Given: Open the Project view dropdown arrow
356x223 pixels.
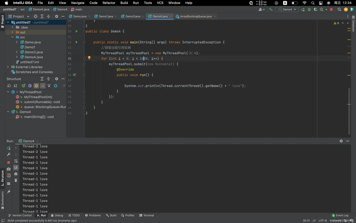Looking at the screenshot, I should click(x=28, y=17).
